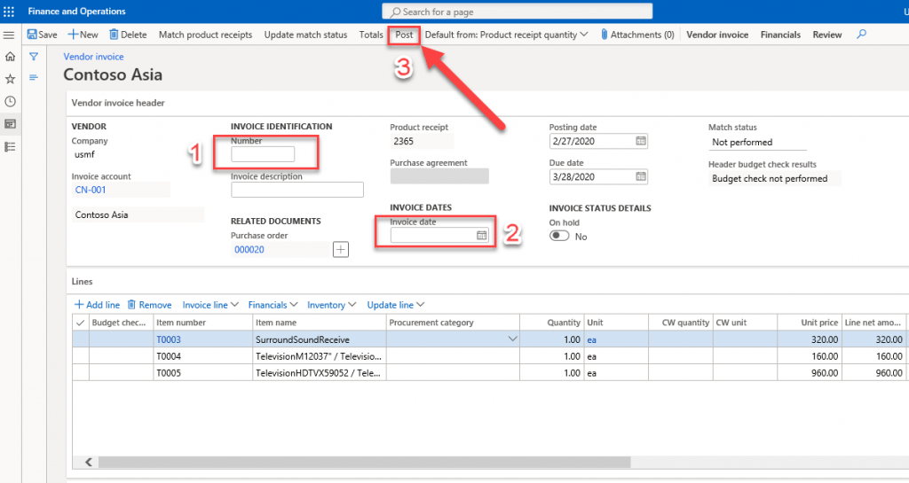The image size is (909, 483).
Task: Click Match product receipts
Action: [x=205, y=35]
